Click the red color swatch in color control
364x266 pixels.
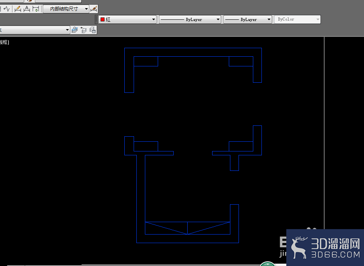point(103,19)
